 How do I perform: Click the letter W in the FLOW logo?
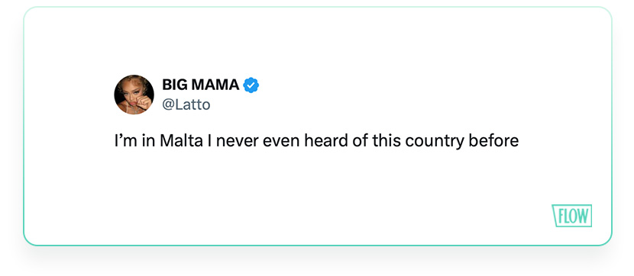click(581, 217)
